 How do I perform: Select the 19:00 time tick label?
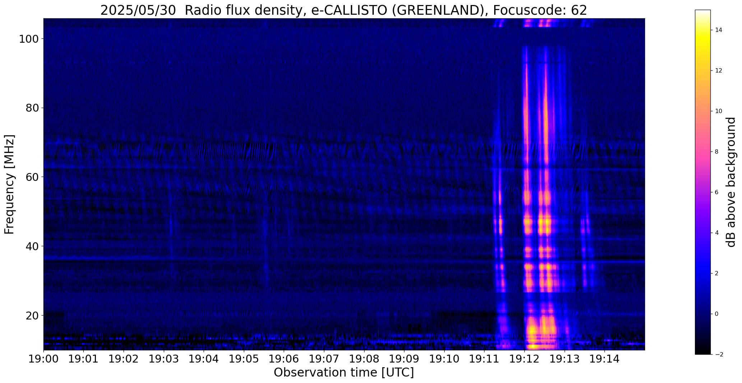43,359
